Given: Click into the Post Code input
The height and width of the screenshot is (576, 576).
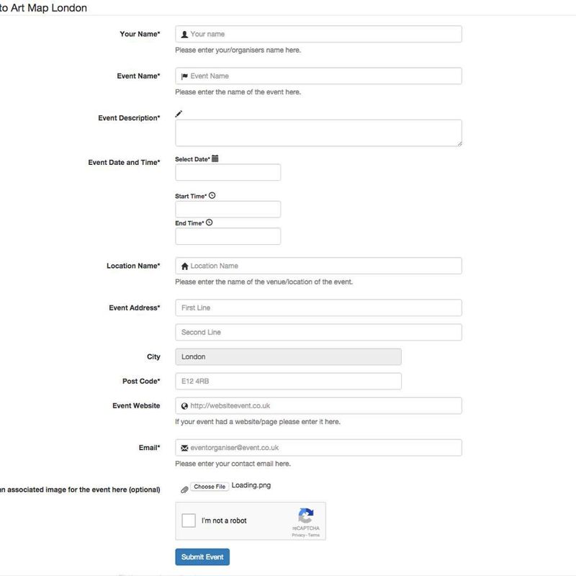Looking at the screenshot, I should coord(288,382).
